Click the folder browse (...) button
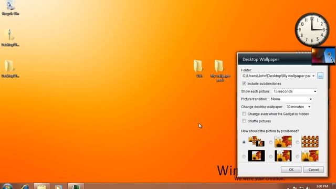 click(x=320, y=76)
